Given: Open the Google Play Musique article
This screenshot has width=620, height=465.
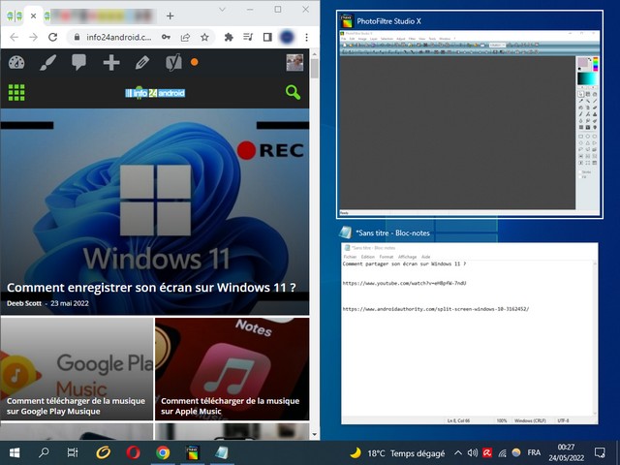Looking at the screenshot, I should pyautogui.click(x=77, y=405).
